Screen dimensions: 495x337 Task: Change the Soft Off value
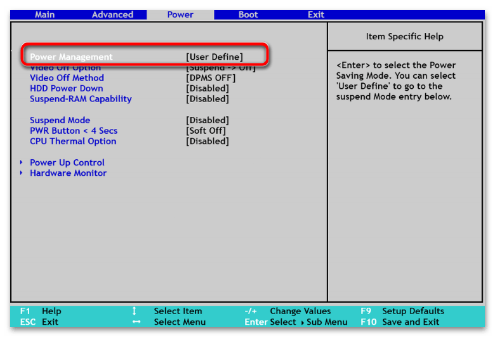[206, 131]
